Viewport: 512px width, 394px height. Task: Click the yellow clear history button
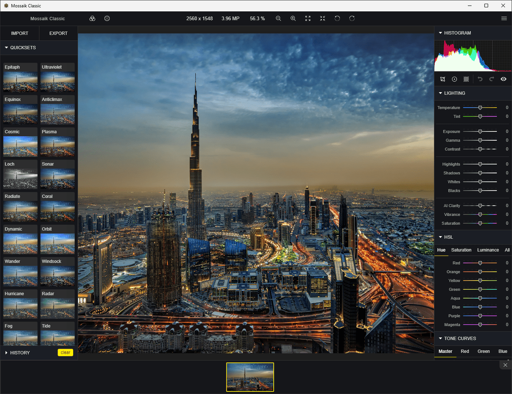pos(65,352)
